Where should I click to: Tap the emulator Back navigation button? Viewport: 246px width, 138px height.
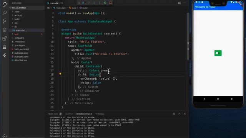204,99
